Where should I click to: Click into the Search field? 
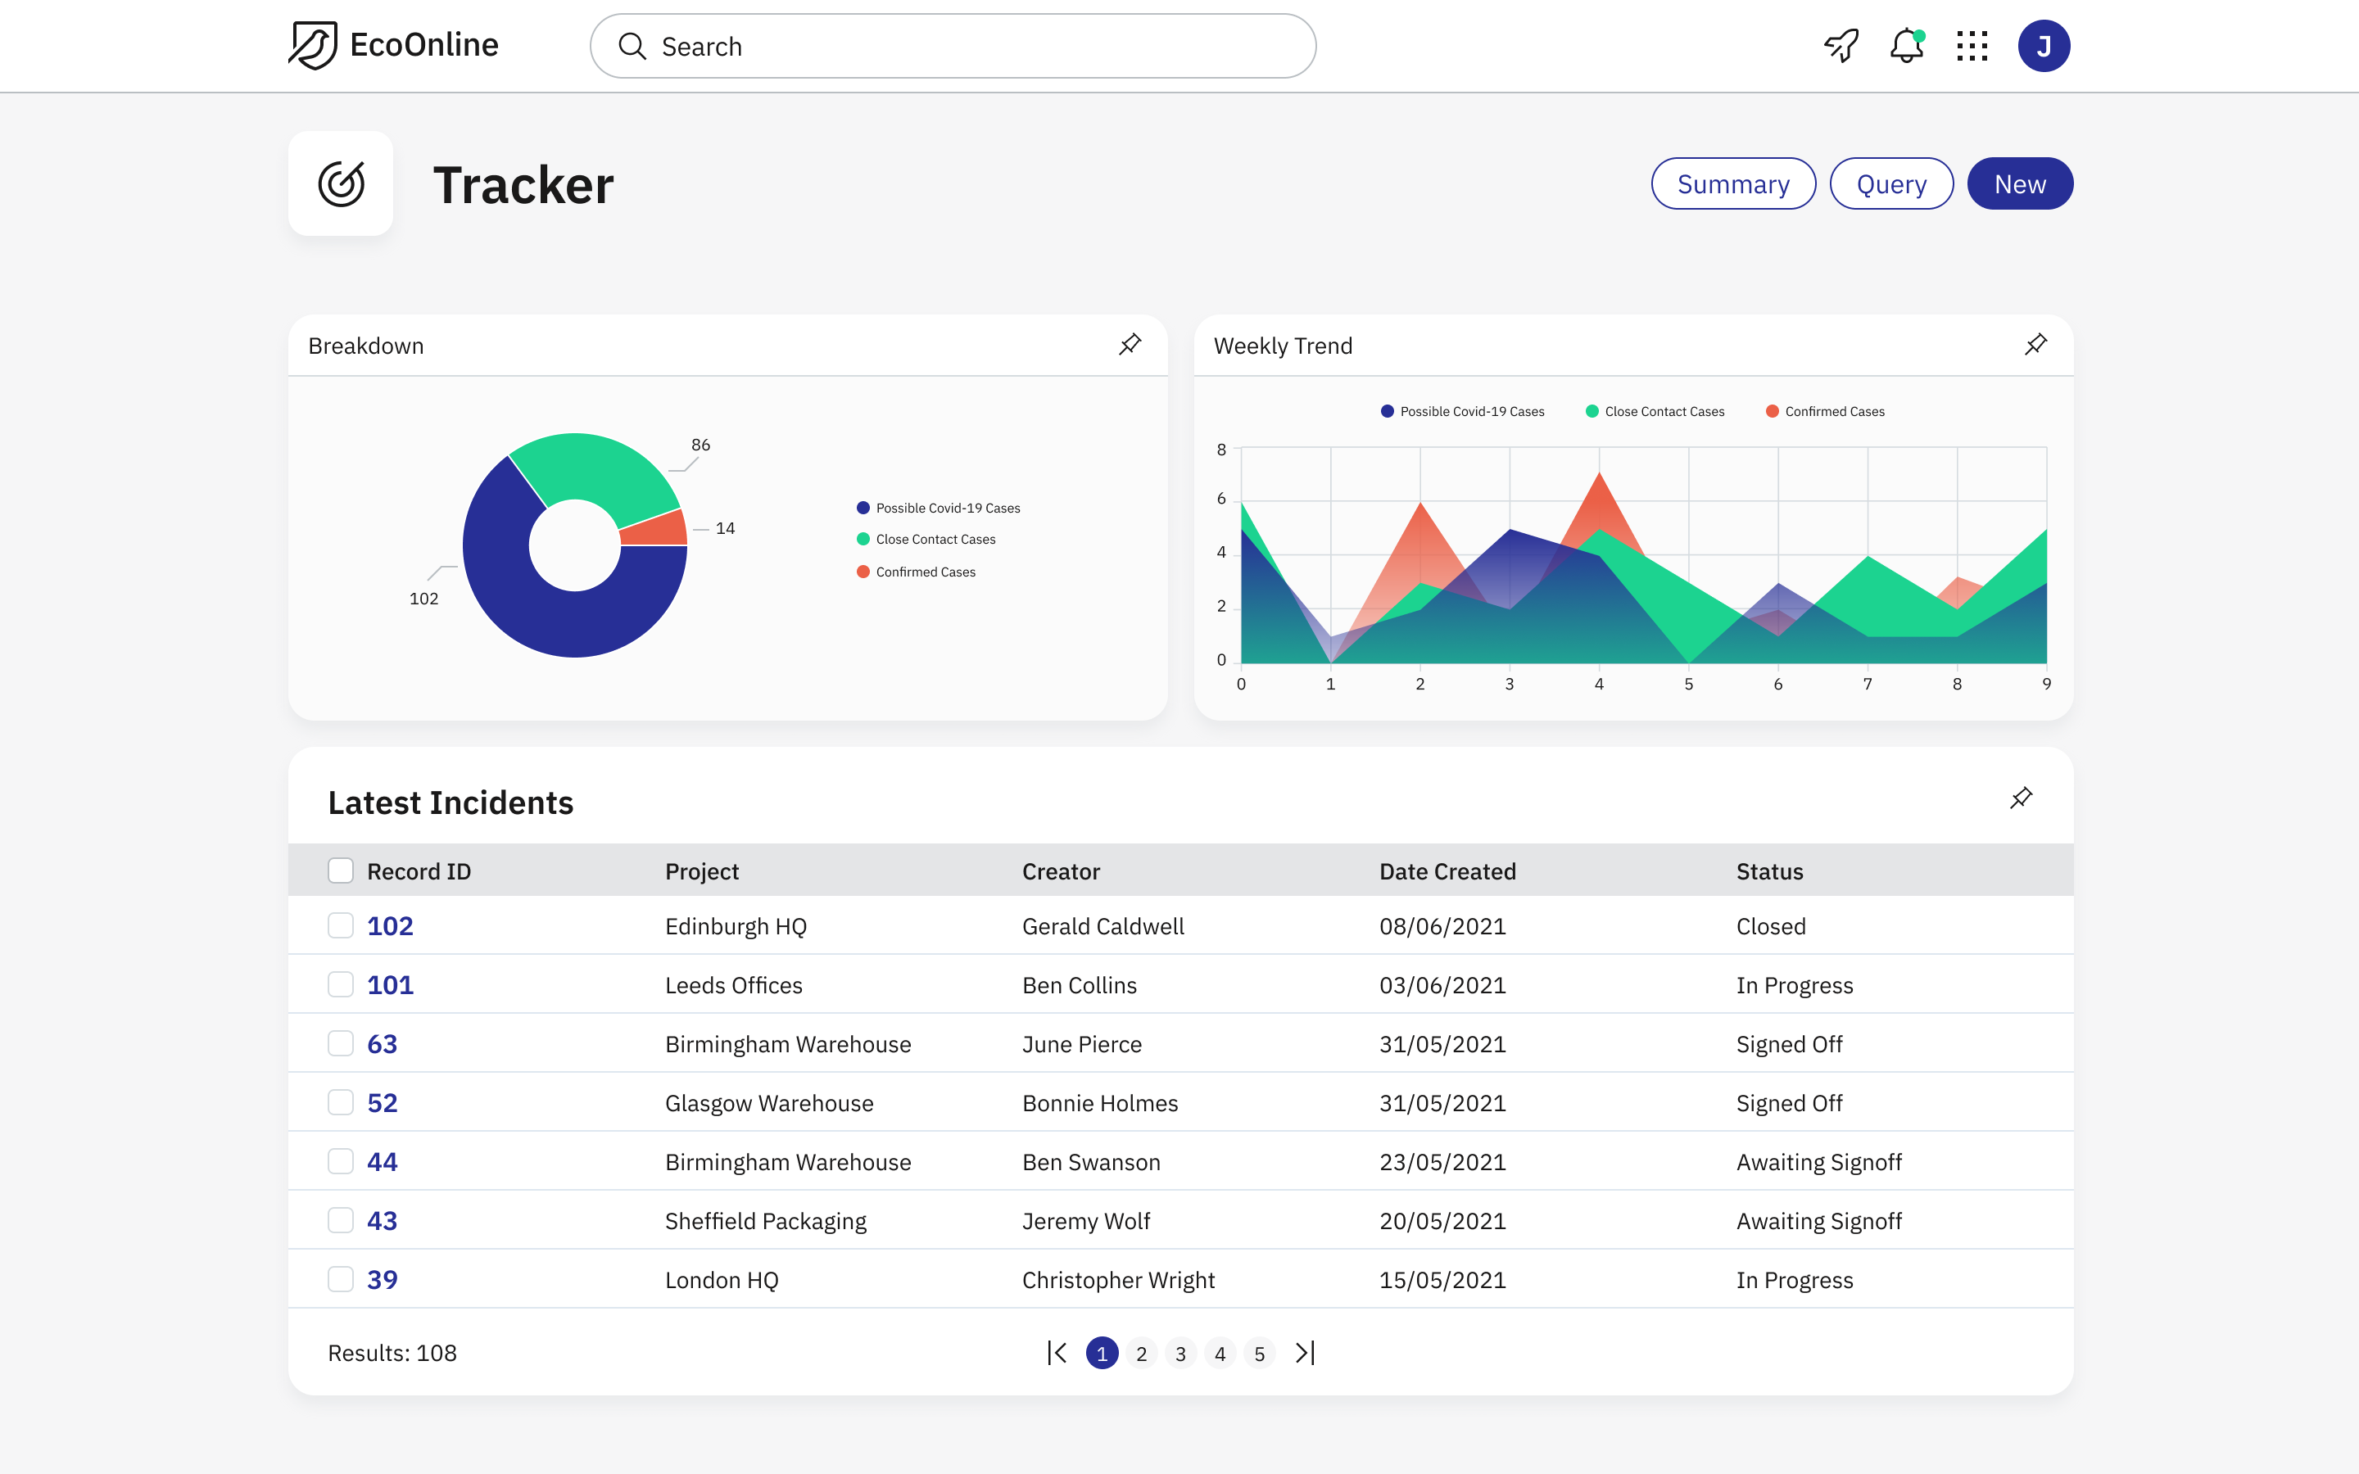(953, 46)
